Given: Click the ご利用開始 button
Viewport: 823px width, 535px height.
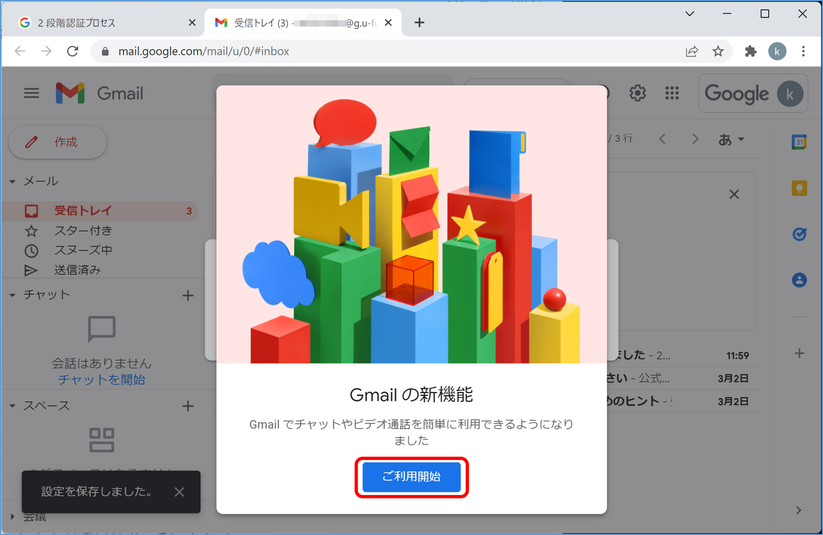Looking at the screenshot, I should pos(411,477).
